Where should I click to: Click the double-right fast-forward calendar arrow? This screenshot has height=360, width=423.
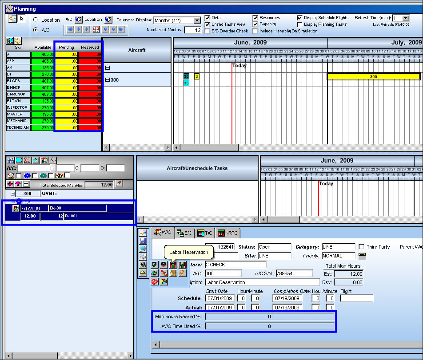click(x=121, y=29)
